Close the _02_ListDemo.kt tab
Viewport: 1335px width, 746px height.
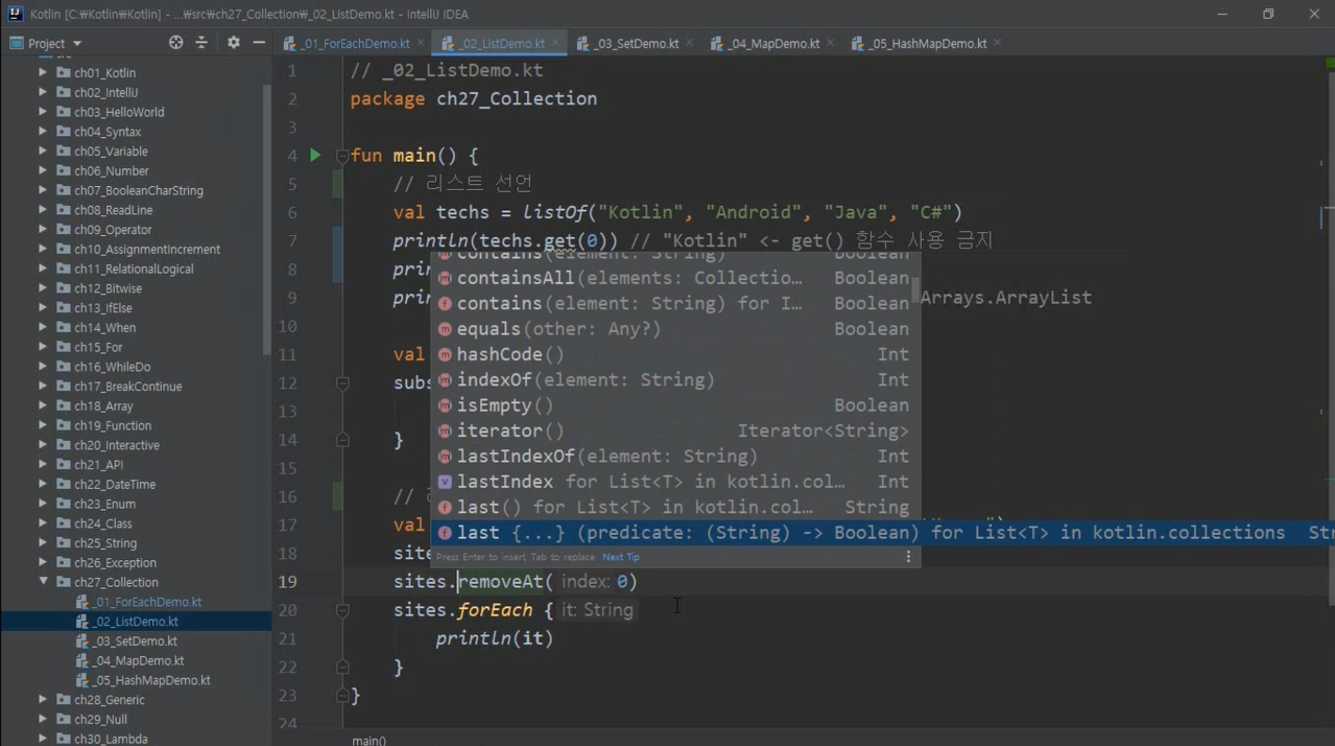(x=555, y=43)
